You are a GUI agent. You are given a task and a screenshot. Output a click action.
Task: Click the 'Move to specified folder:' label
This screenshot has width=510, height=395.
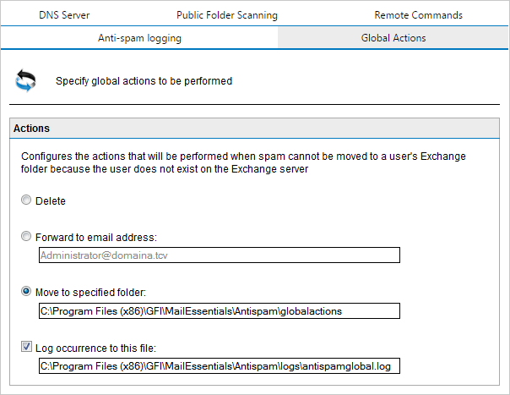tap(90, 293)
